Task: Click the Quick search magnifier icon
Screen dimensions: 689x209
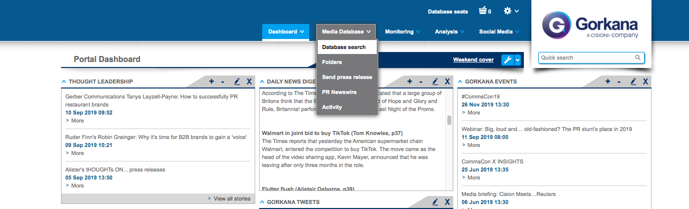Action: coord(638,57)
